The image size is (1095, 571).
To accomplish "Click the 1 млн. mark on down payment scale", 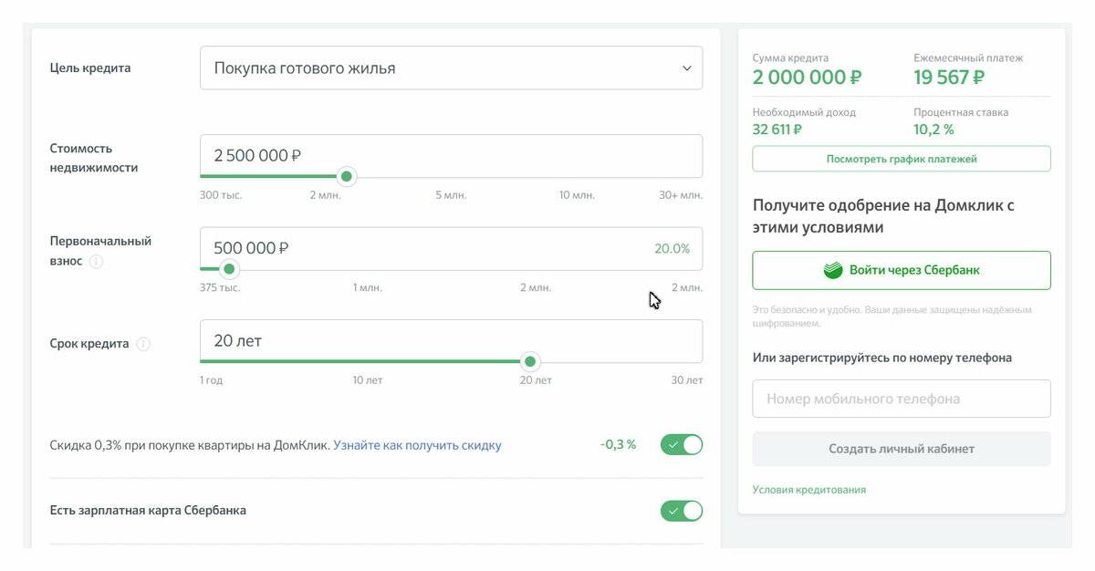I will 368,288.
